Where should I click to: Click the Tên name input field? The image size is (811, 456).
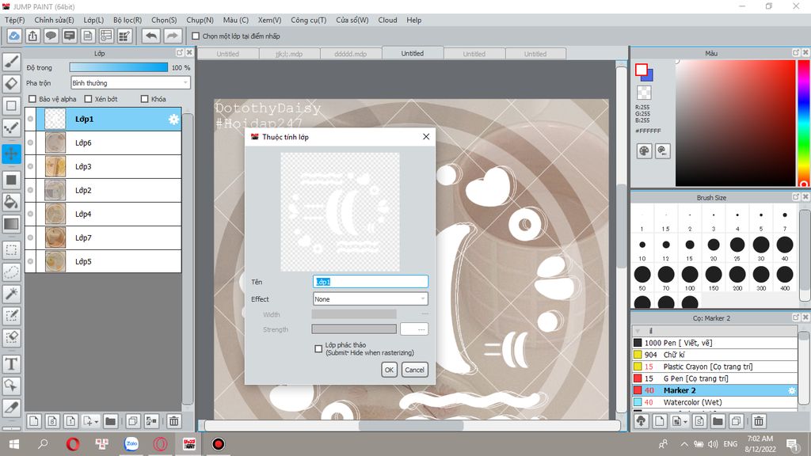371,282
